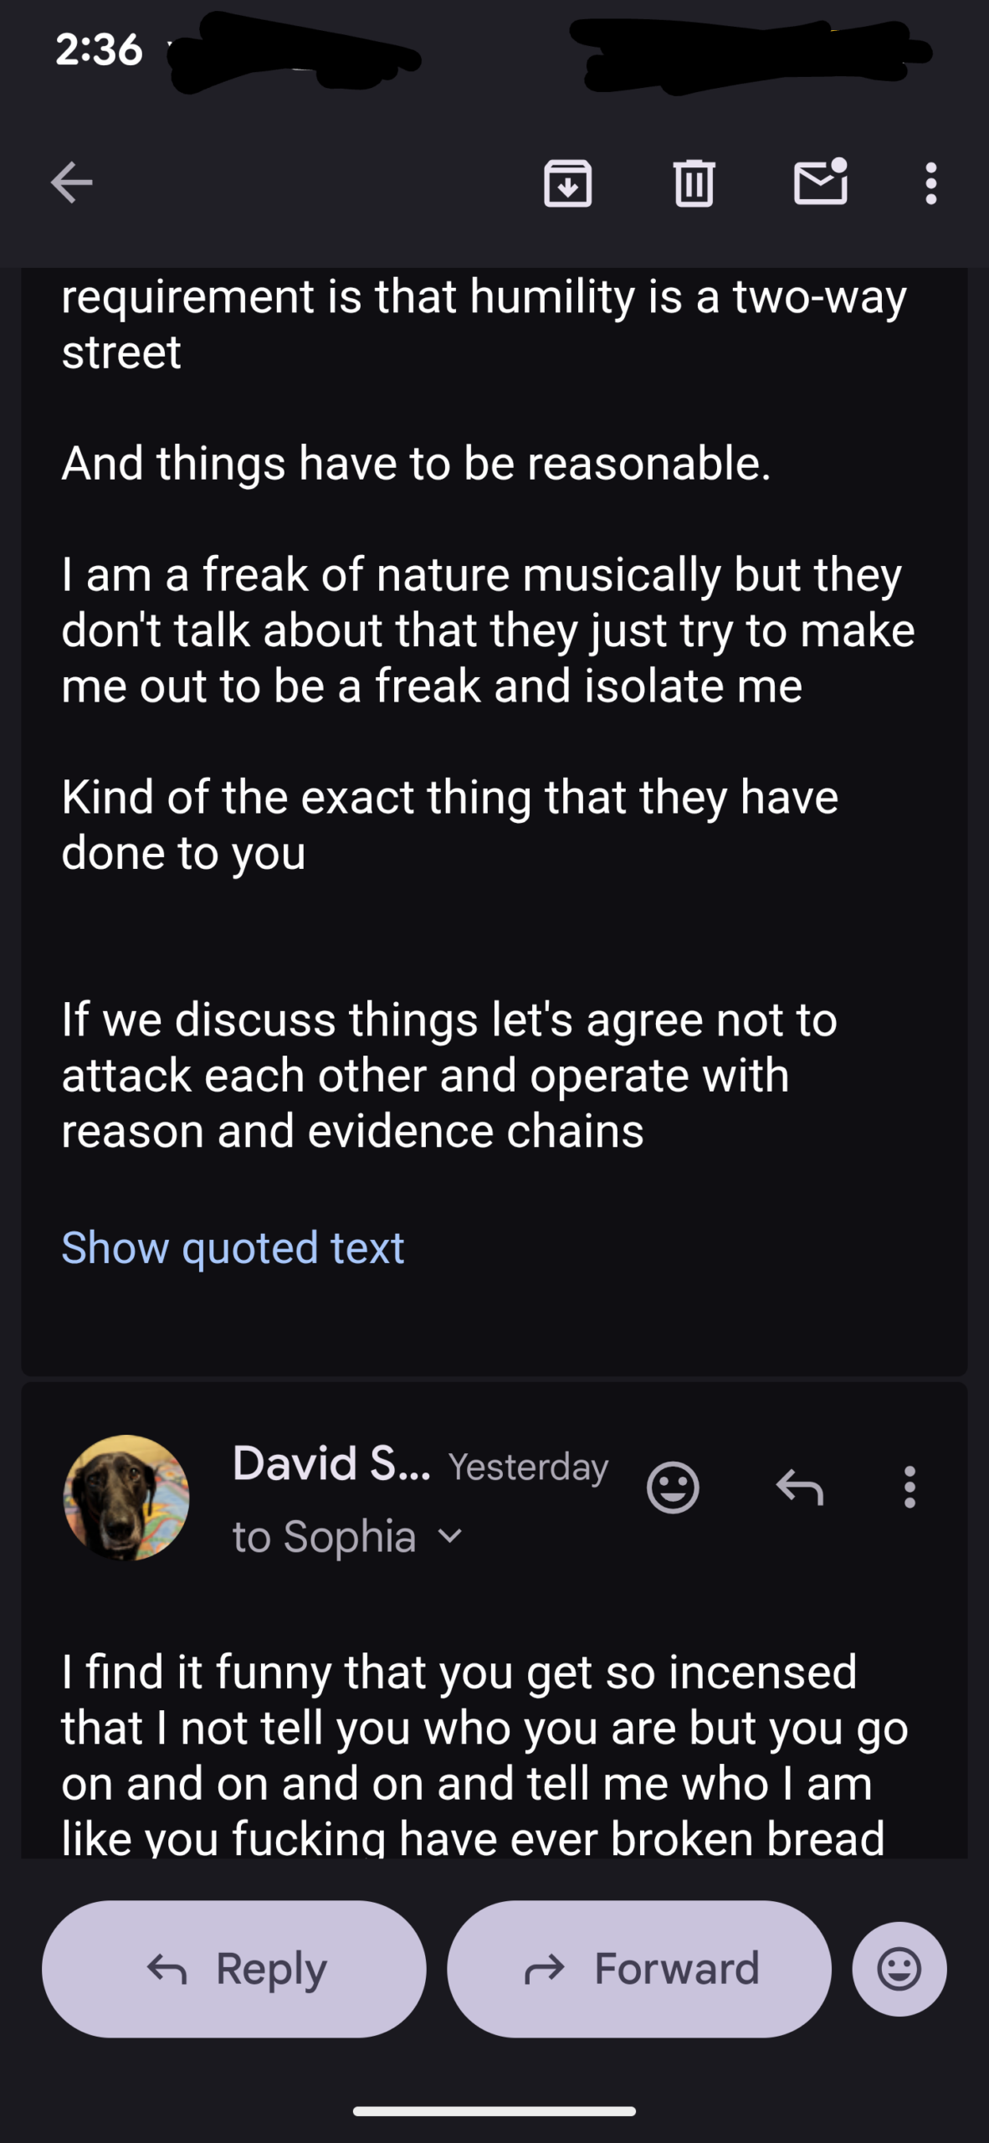This screenshot has height=2143, width=989.
Task: Tap the Forward button at bottom
Action: pos(639,1969)
